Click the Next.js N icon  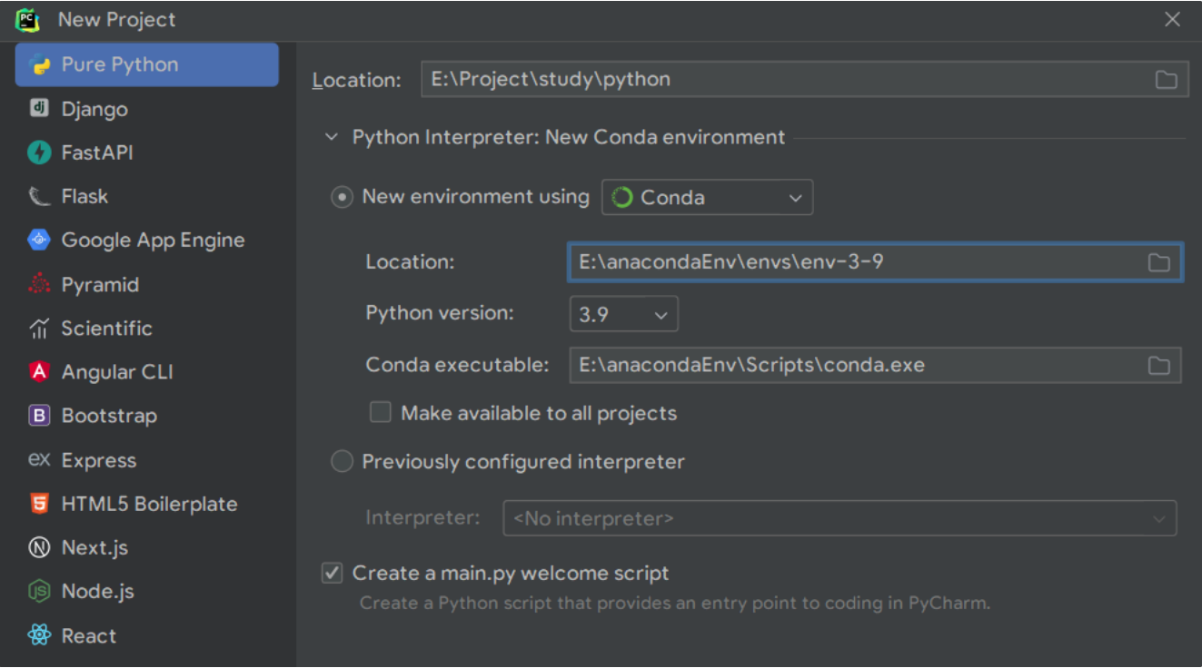(x=39, y=547)
